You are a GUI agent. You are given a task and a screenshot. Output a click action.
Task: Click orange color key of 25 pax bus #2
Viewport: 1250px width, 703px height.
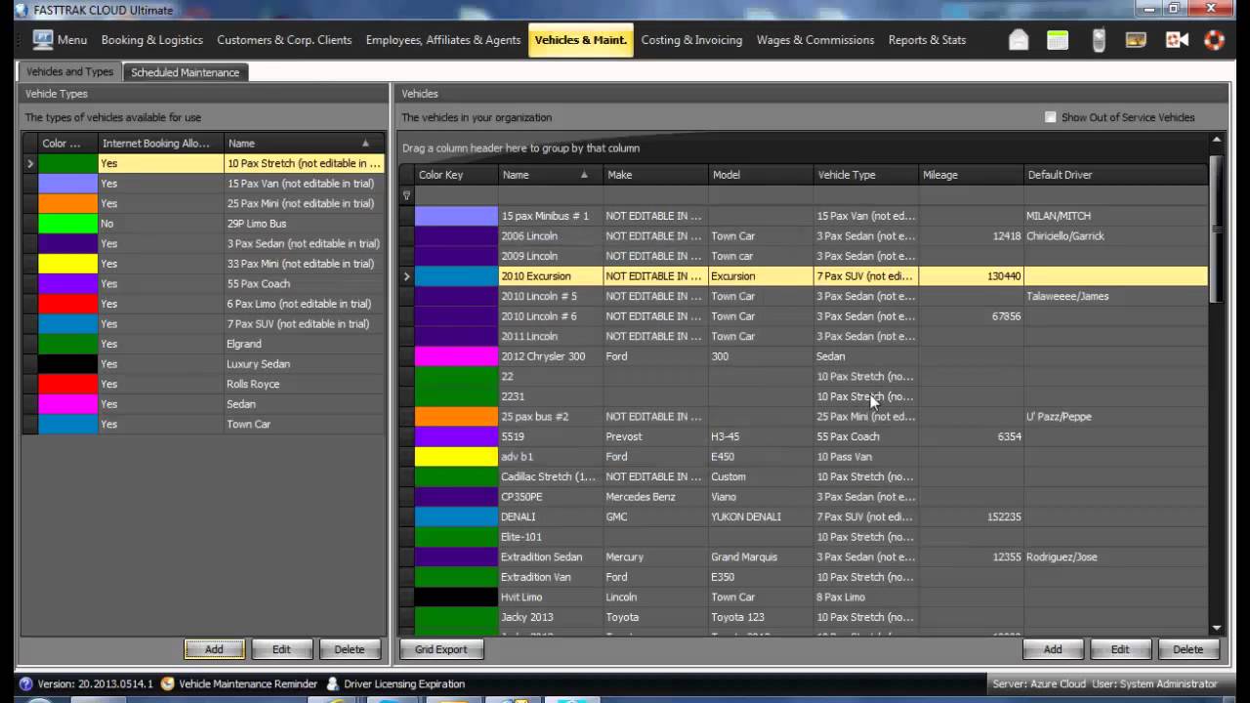tap(456, 416)
